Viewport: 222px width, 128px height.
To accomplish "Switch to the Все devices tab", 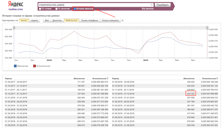I will pyautogui.click(x=47, y=20).
